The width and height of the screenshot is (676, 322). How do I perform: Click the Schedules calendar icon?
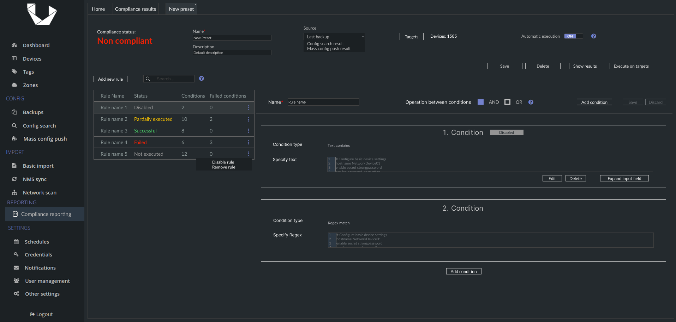coord(16,242)
